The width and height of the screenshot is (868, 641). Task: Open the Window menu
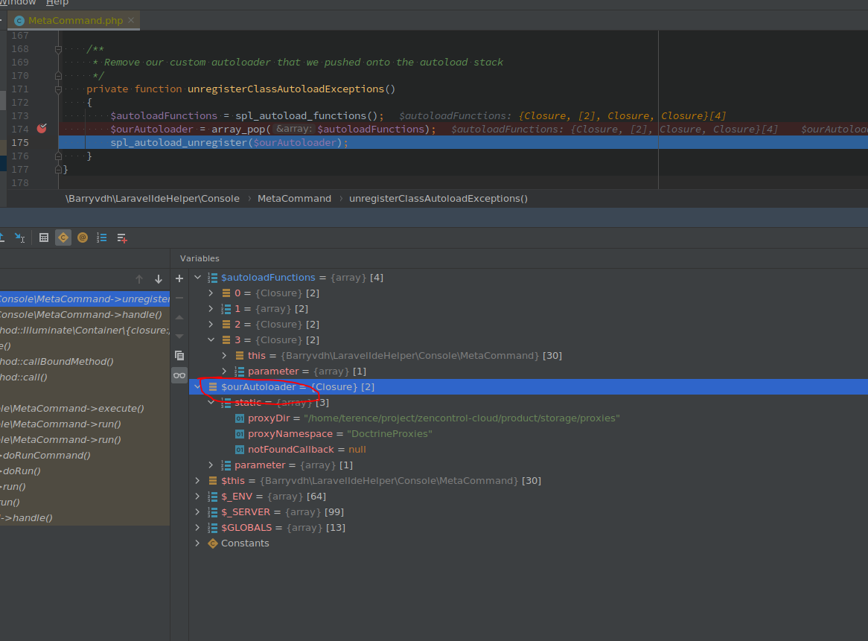click(18, 3)
